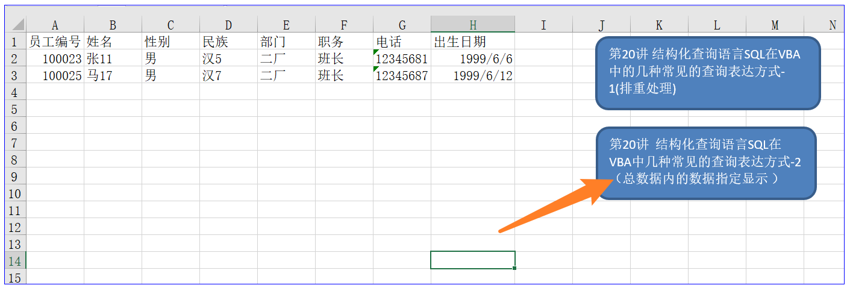Select column A header

(55, 25)
